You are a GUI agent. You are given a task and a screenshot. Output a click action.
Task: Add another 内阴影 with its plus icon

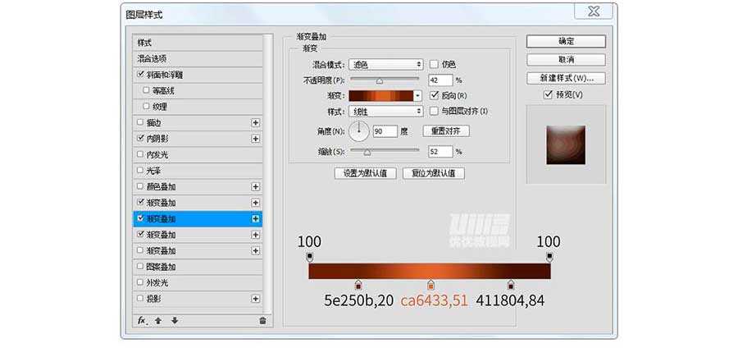coord(256,139)
